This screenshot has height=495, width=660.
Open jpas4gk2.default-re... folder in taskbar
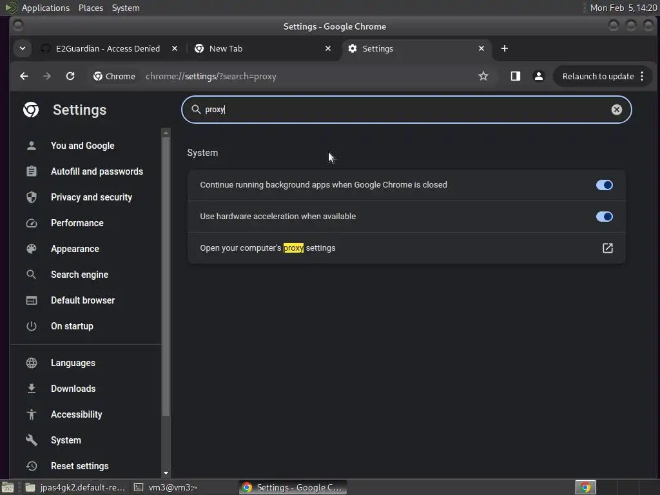pos(75,487)
